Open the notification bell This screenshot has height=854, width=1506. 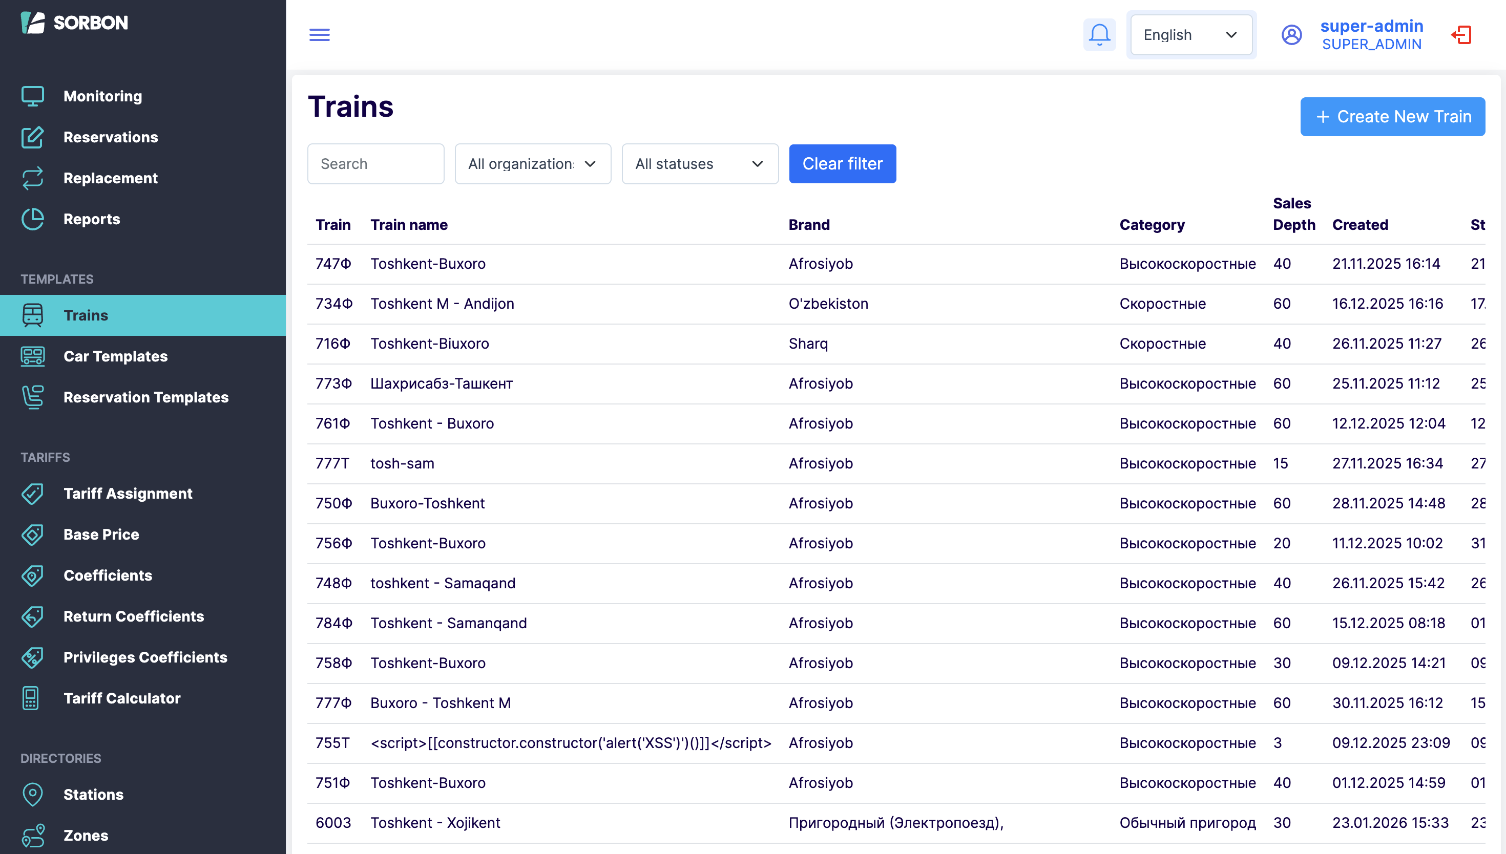click(x=1099, y=35)
